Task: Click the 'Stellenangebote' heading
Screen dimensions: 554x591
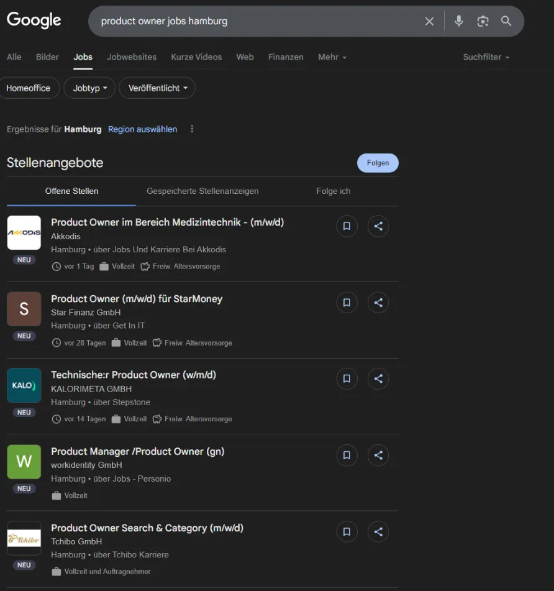Action: tap(55, 163)
